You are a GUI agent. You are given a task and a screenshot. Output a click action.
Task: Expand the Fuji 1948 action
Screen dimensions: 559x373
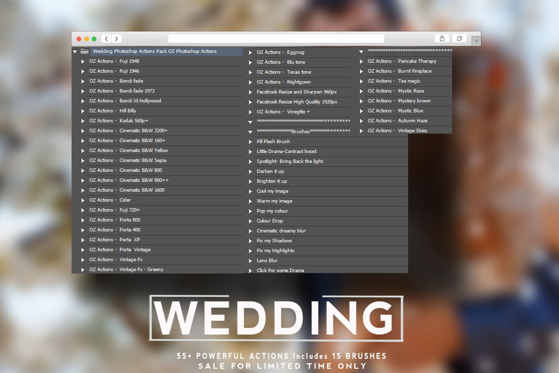click(83, 62)
